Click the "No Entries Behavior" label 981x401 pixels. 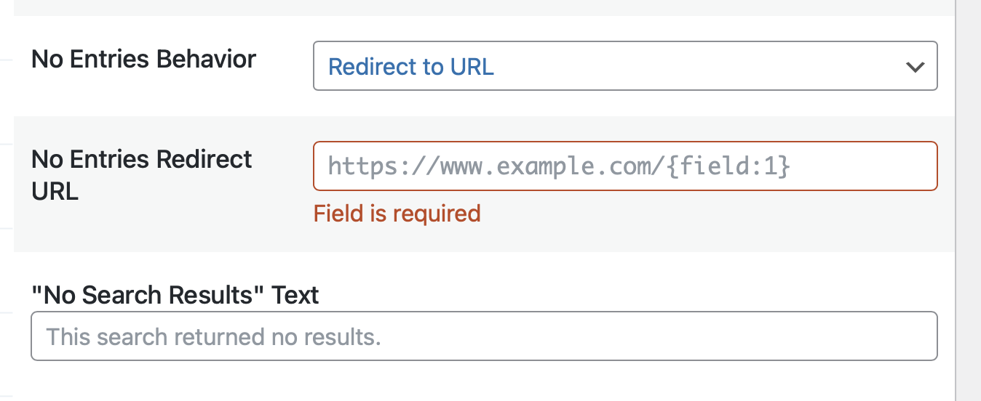[x=143, y=59]
